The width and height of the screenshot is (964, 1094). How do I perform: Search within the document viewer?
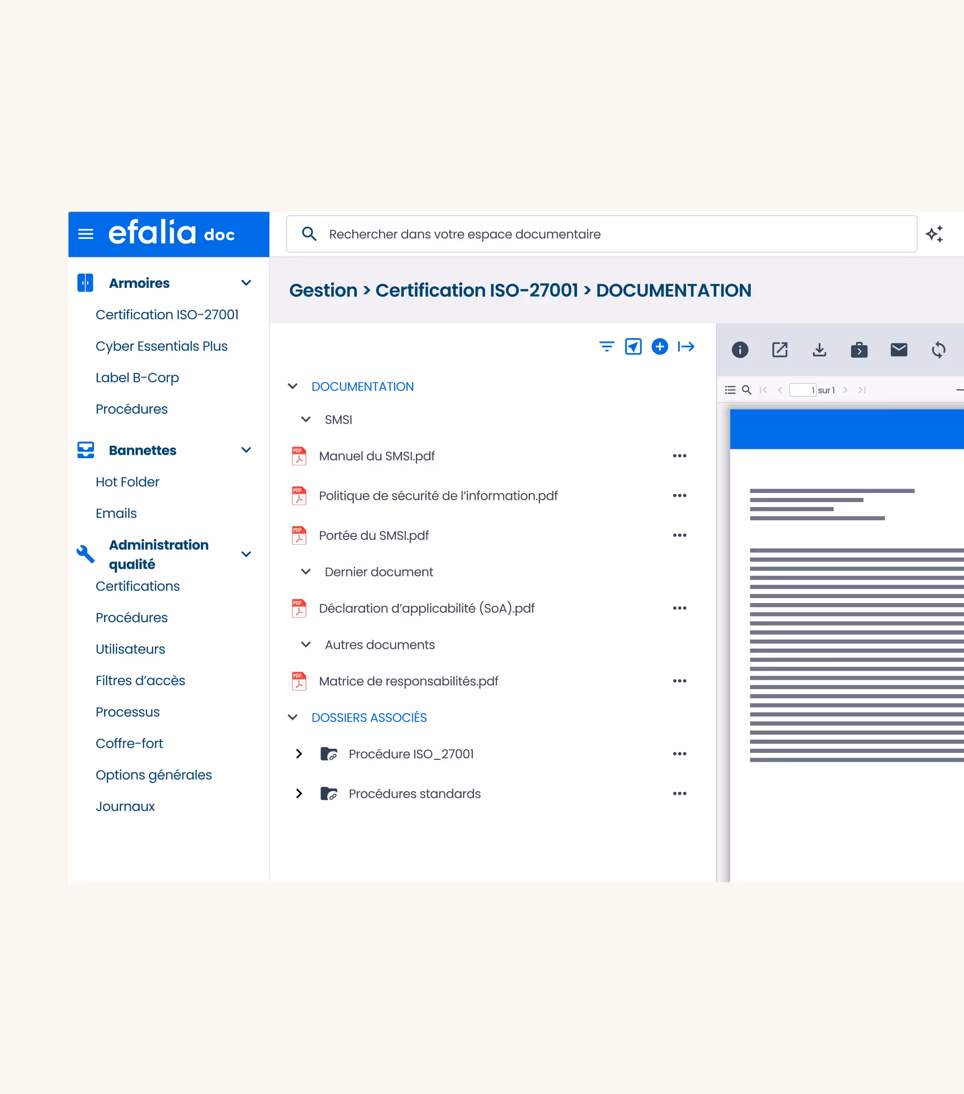(x=747, y=390)
